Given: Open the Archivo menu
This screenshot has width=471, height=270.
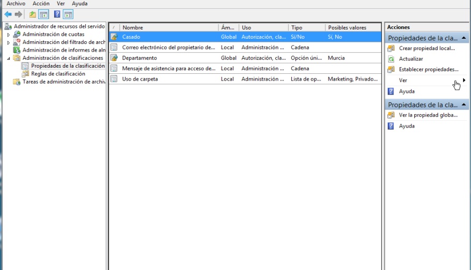Looking at the screenshot, I should [x=15, y=4].
